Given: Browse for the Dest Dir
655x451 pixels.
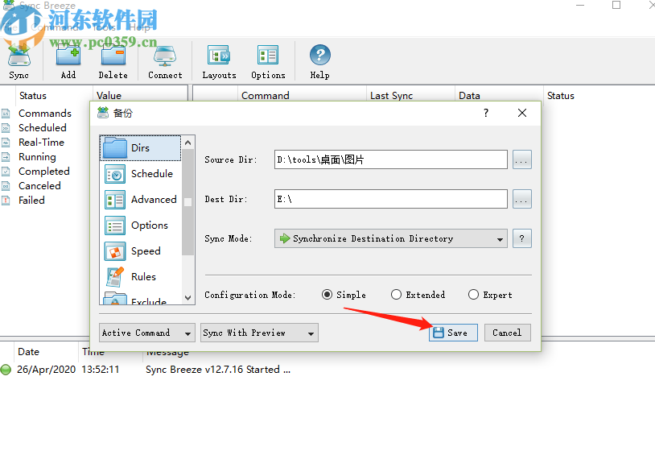Looking at the screenshot, I should 521,199.
